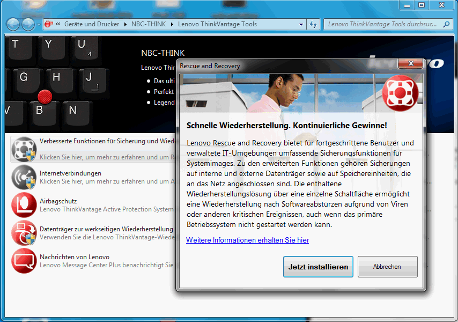Select the Internetverbindungen entry text

70,173
